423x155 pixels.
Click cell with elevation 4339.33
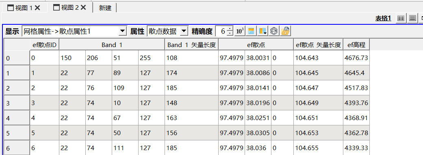[x=356, y=148]
